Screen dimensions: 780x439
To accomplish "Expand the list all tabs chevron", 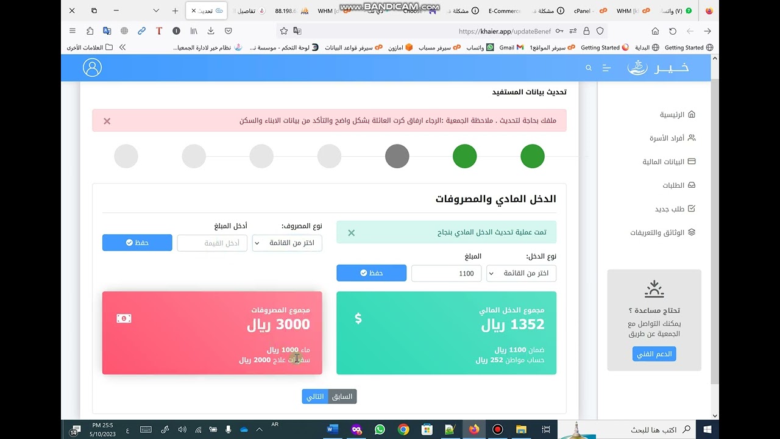I will pos(156,11).
